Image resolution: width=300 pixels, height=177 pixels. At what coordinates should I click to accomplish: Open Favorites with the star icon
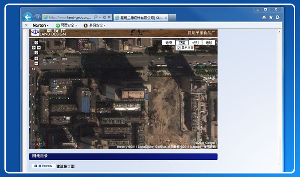point(271,17)
